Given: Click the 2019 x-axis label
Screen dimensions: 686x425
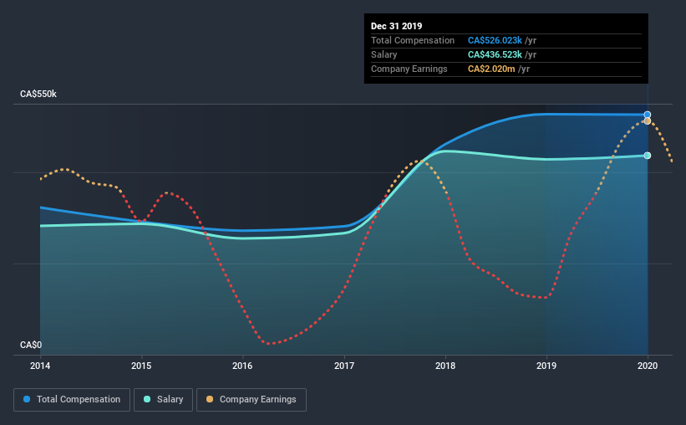Looking at the screenshot, I should [546, 366].
